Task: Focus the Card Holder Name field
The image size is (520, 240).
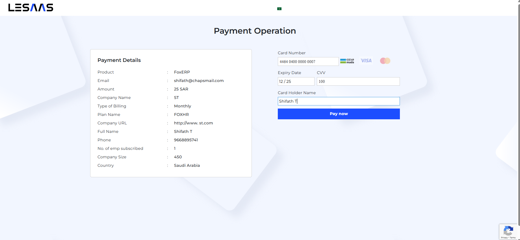Action: [339, 101]
